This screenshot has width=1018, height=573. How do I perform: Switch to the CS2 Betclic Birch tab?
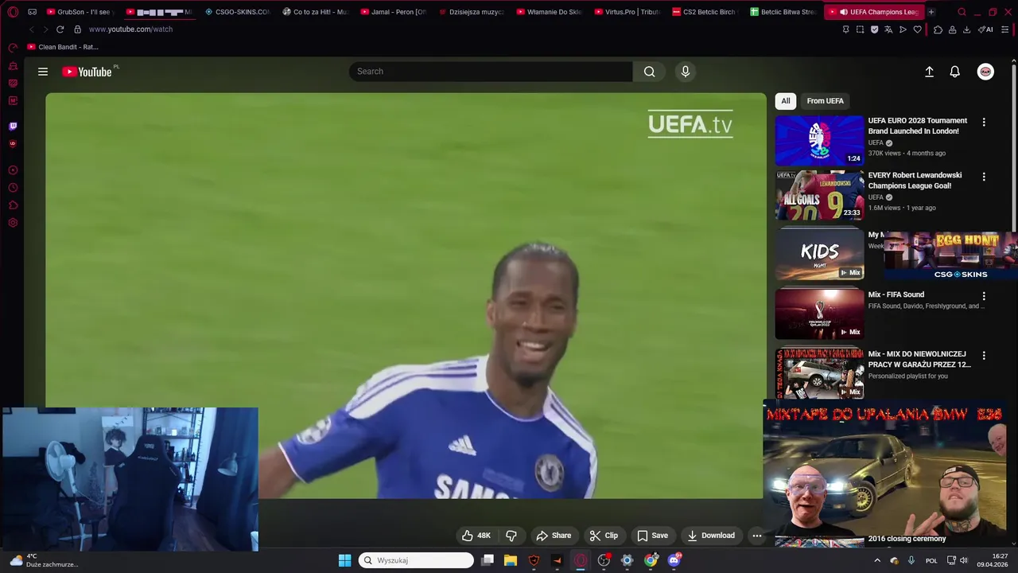click(704, 12)
